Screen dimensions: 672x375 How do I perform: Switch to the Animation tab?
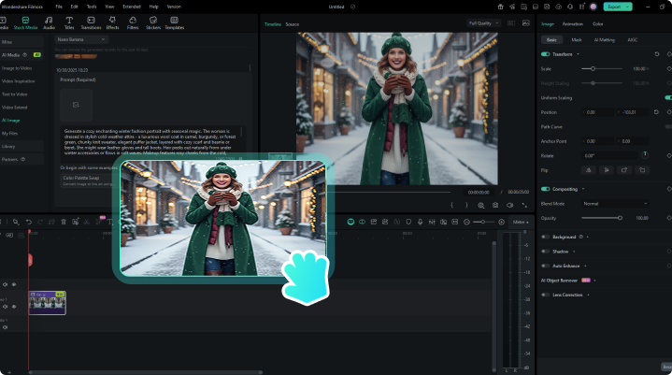(572, 24)
